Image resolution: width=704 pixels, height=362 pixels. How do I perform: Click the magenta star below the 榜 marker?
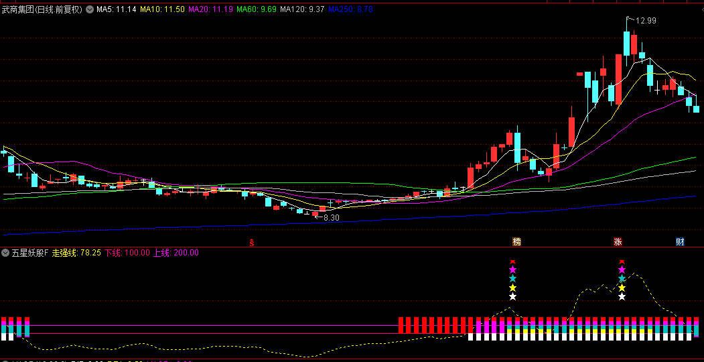512,270
